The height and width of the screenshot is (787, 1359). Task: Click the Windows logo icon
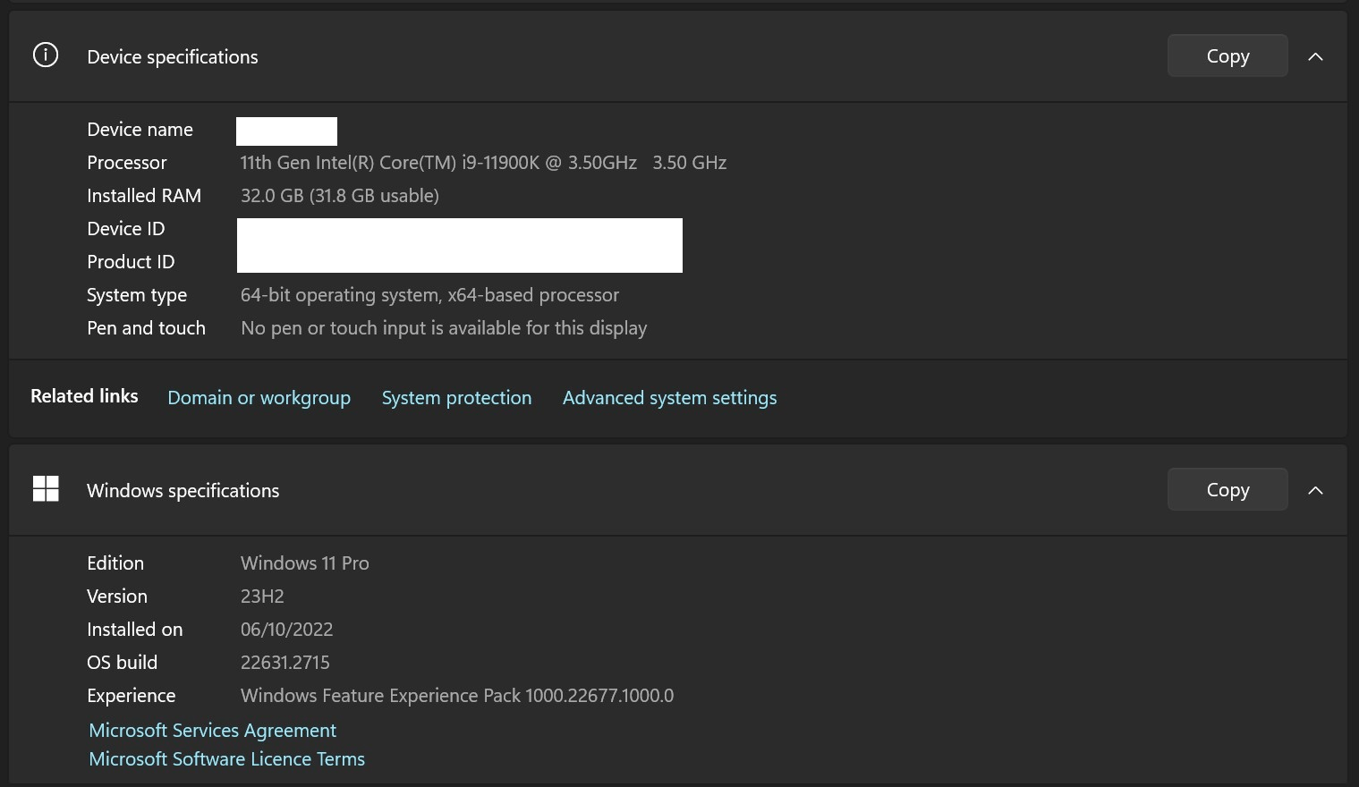coord(46,489)
